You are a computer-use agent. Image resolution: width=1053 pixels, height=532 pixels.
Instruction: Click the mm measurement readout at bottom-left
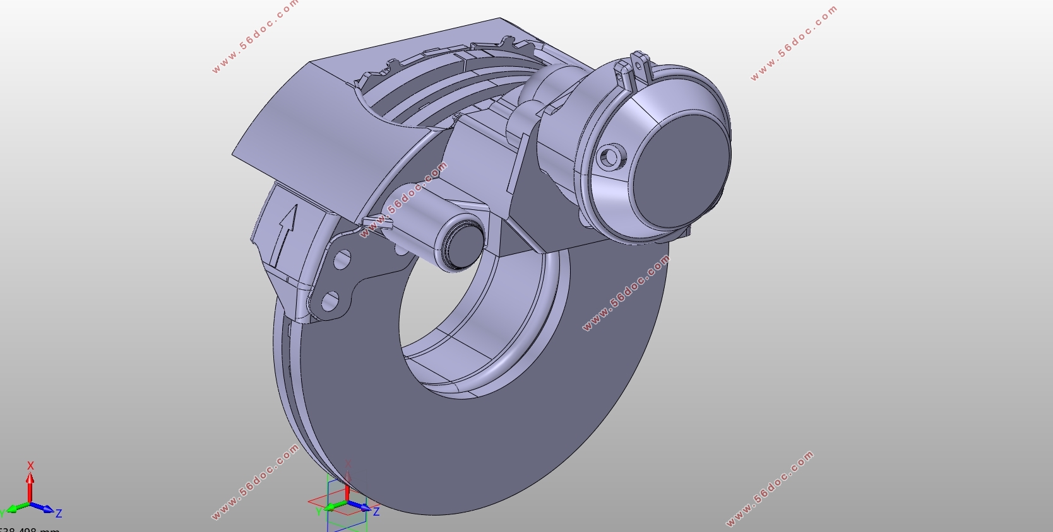28,529
